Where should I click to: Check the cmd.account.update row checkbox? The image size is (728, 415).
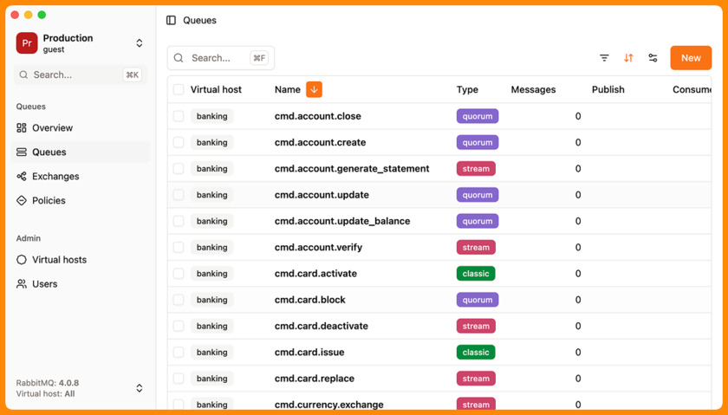[179, 194]
